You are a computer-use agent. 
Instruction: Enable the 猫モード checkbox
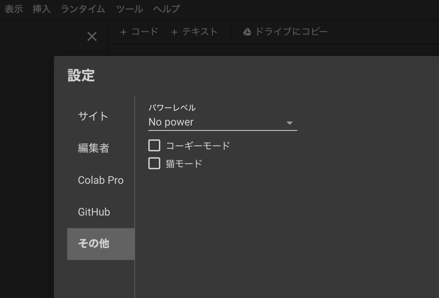pos(154,163)
